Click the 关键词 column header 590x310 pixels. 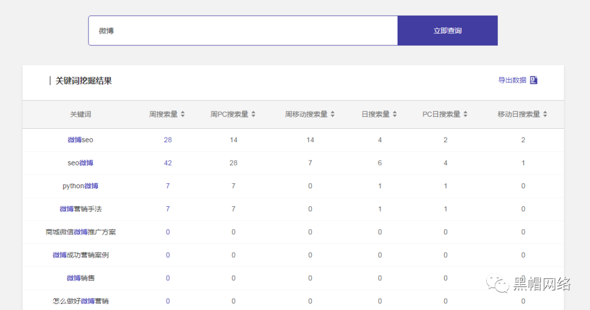pyautogui.click(x=80, y=114)
